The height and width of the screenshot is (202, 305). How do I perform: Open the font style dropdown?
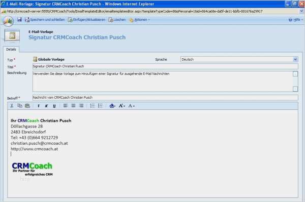click(112, 106)
